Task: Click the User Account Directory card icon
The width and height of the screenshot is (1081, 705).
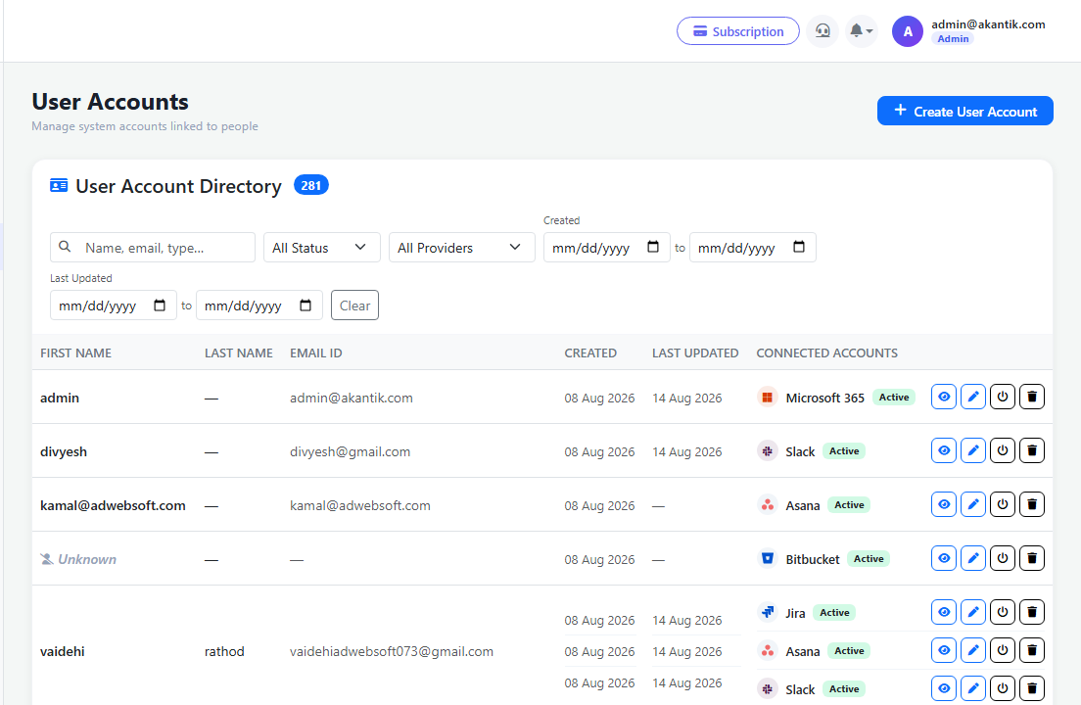Action: 59,185
